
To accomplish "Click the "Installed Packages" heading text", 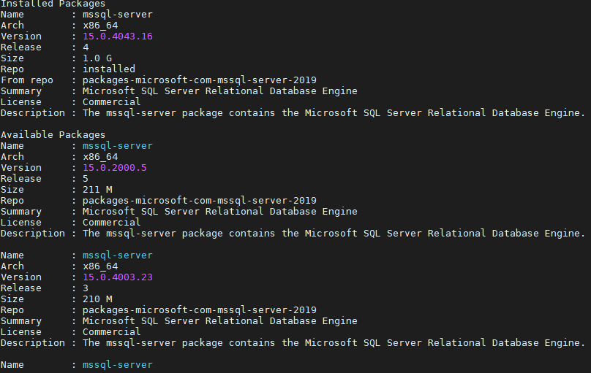I will pos(53,4).
